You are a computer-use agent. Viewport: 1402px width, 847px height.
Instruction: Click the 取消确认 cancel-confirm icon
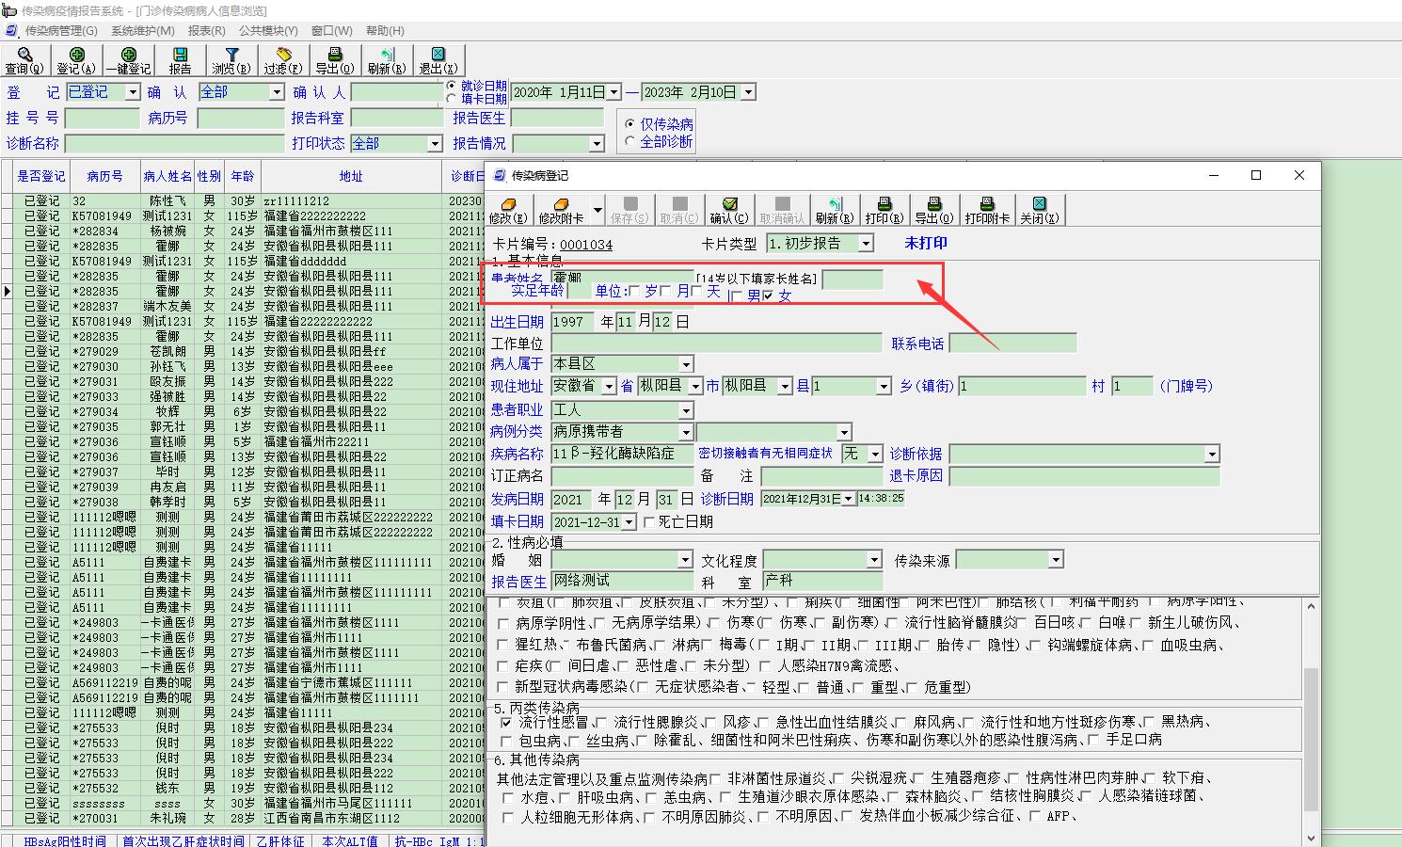tap(782, 204)
